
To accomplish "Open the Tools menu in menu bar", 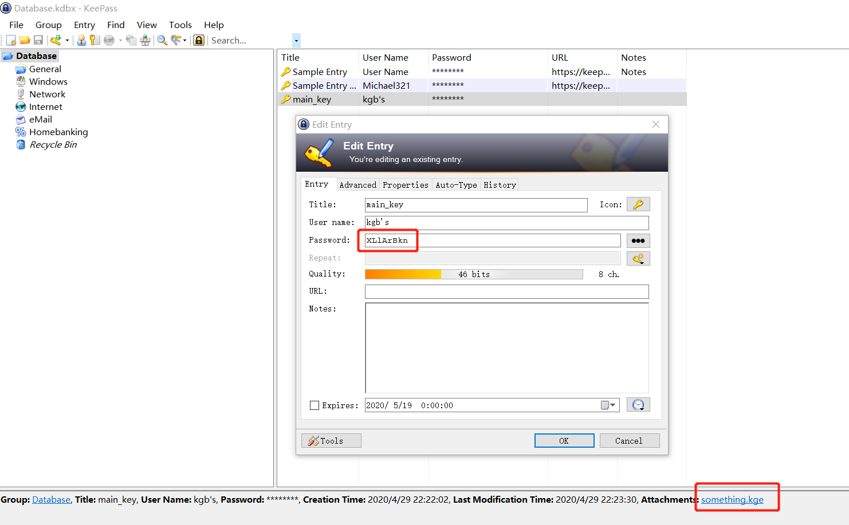I will (180, 25).
